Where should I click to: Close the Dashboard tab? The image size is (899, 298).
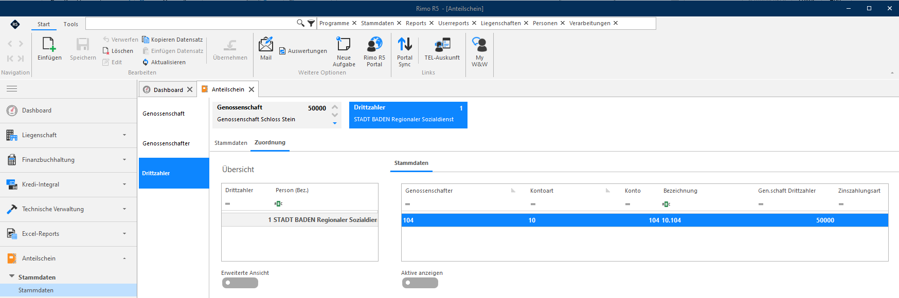coord(190,89)
